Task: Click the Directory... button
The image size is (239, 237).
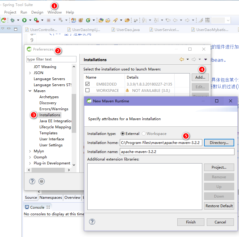Action: point(219,143)
